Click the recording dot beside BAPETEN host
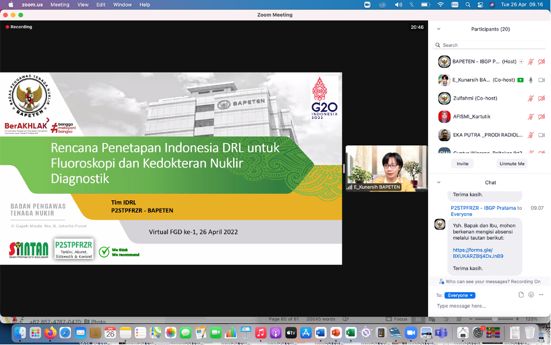Screen dimensions: 551x345 (x=522, y=62)
